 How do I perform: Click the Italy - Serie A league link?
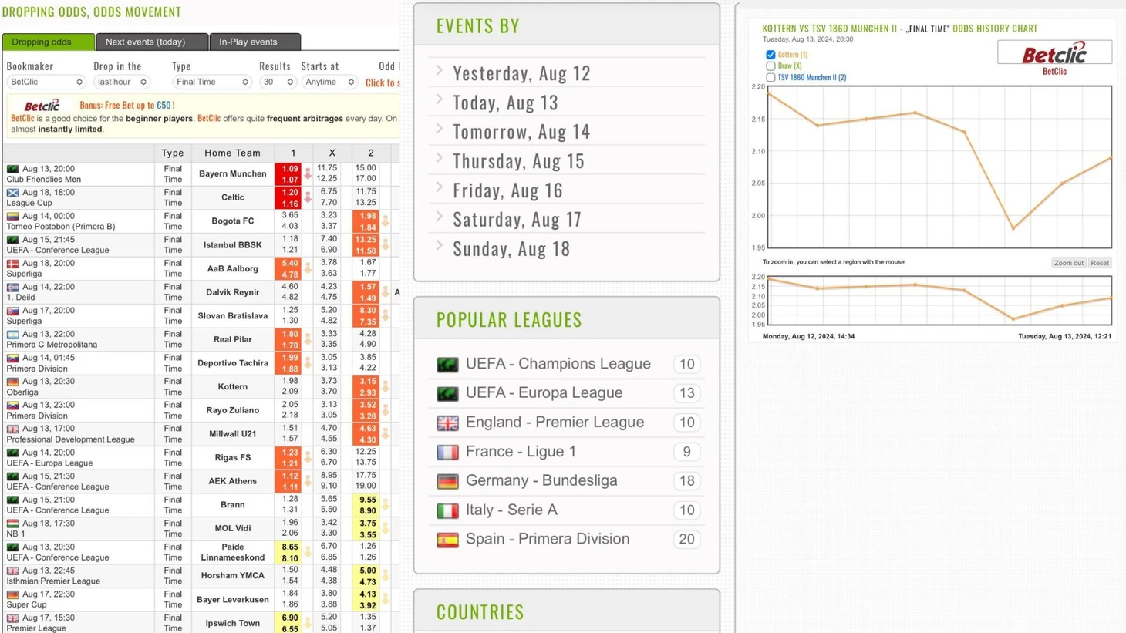click(x=511, y=510)
